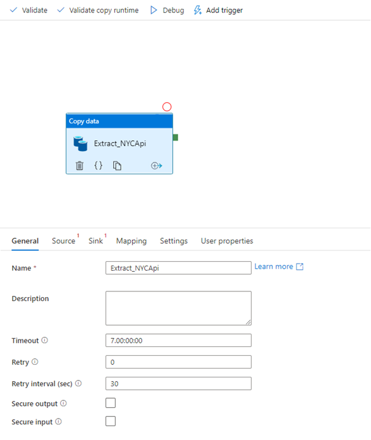Switch to the Source tab
Viewport: 371px width, 440px height.
pyautogui.click(x=64, y=241)
